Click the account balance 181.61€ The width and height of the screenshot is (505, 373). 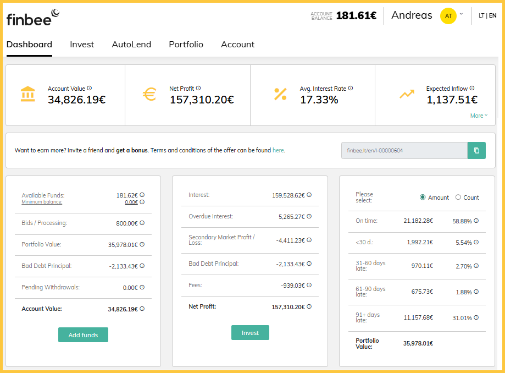tap(356, 15)
